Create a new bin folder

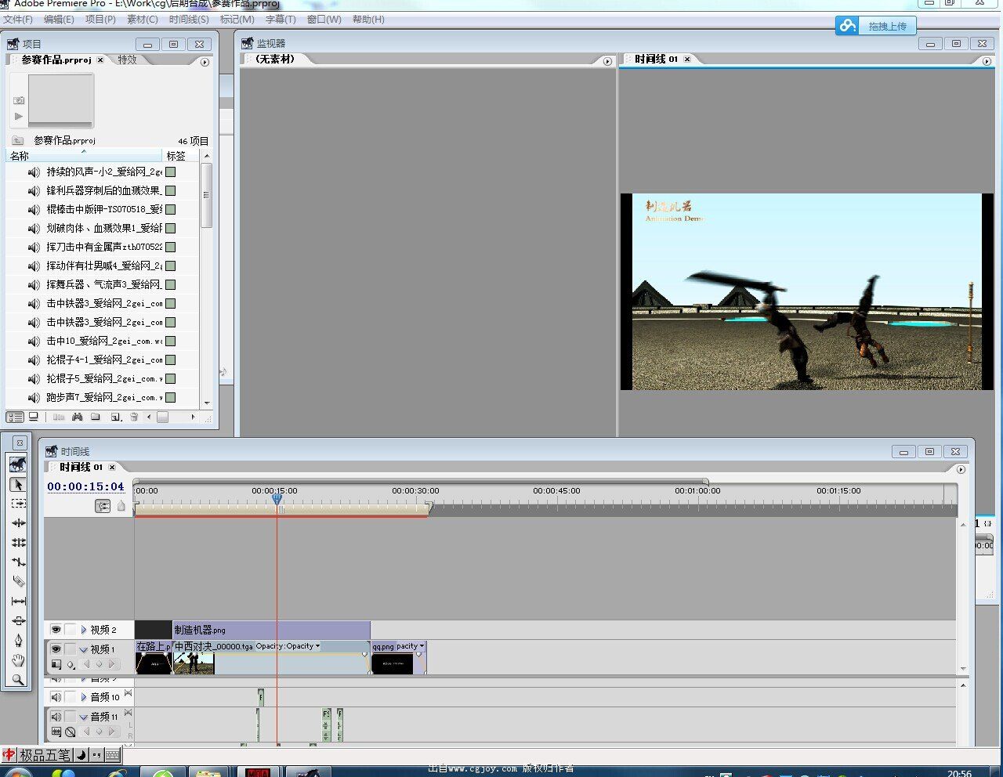click(x=95, y=417)
